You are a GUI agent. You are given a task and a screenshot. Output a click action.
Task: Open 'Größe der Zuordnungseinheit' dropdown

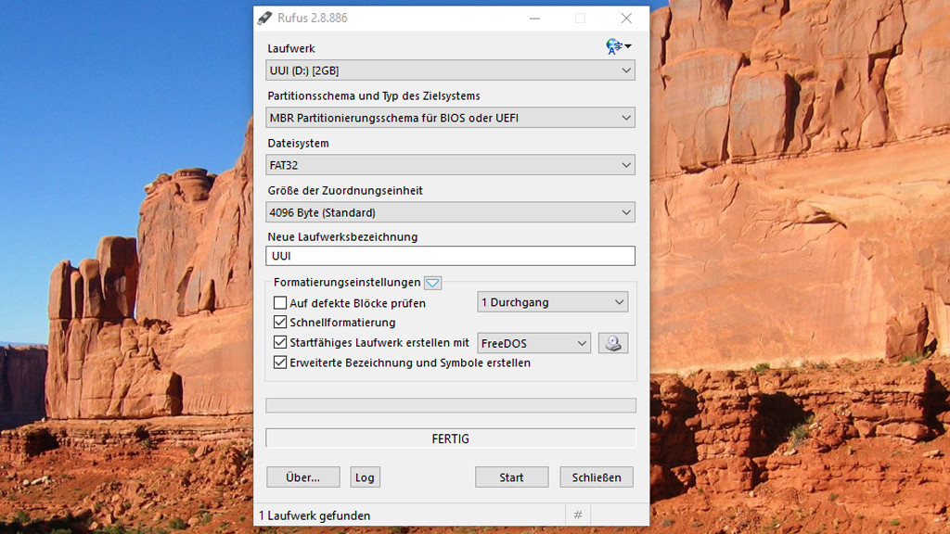[450, 212]
